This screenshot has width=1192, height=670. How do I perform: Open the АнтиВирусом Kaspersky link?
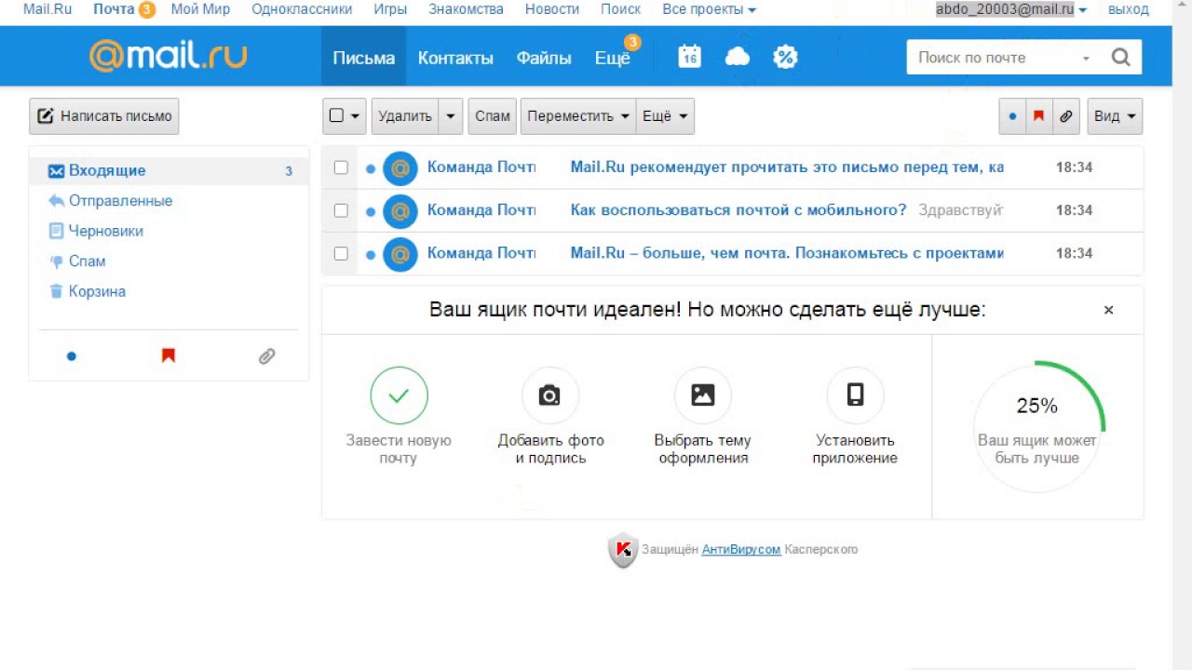coord(741,549)
